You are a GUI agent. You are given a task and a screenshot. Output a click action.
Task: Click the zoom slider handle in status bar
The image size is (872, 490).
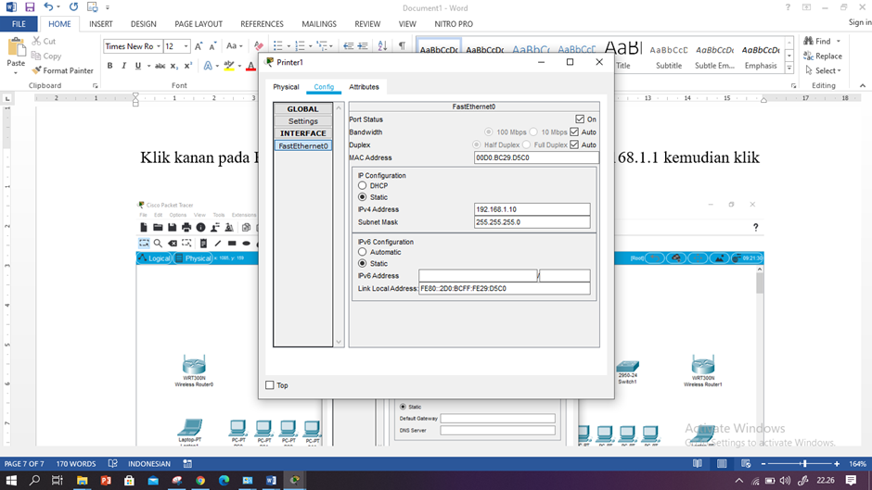point(804,463)
